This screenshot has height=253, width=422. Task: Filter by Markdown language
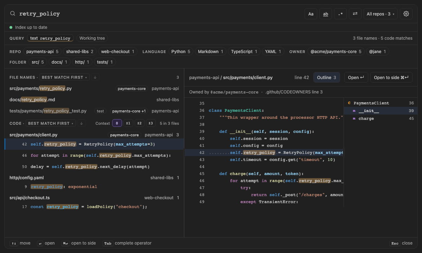pos(210,52)
